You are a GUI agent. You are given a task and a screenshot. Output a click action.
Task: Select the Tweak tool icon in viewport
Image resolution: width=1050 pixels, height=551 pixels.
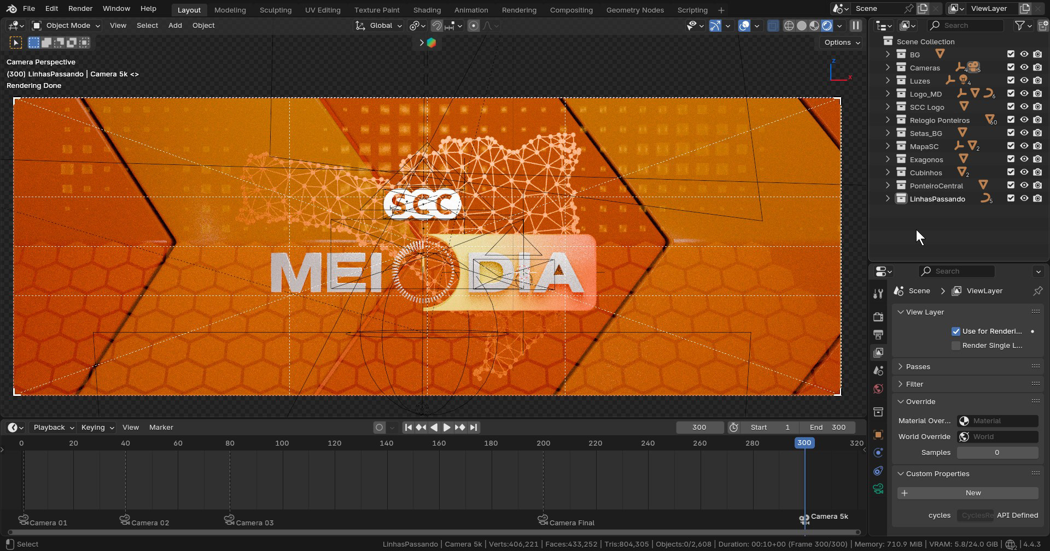[x=15, y=43]
